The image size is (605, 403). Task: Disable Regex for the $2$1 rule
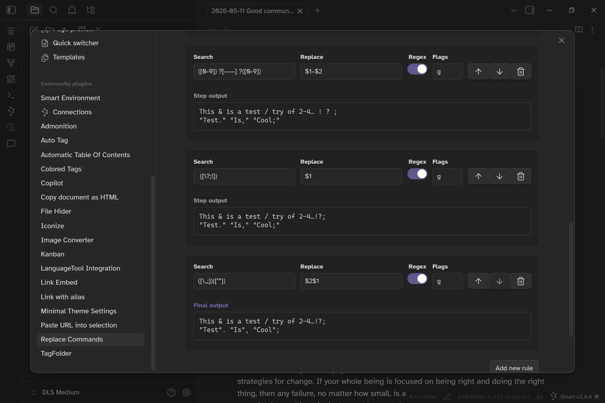[x=417, y=279]
